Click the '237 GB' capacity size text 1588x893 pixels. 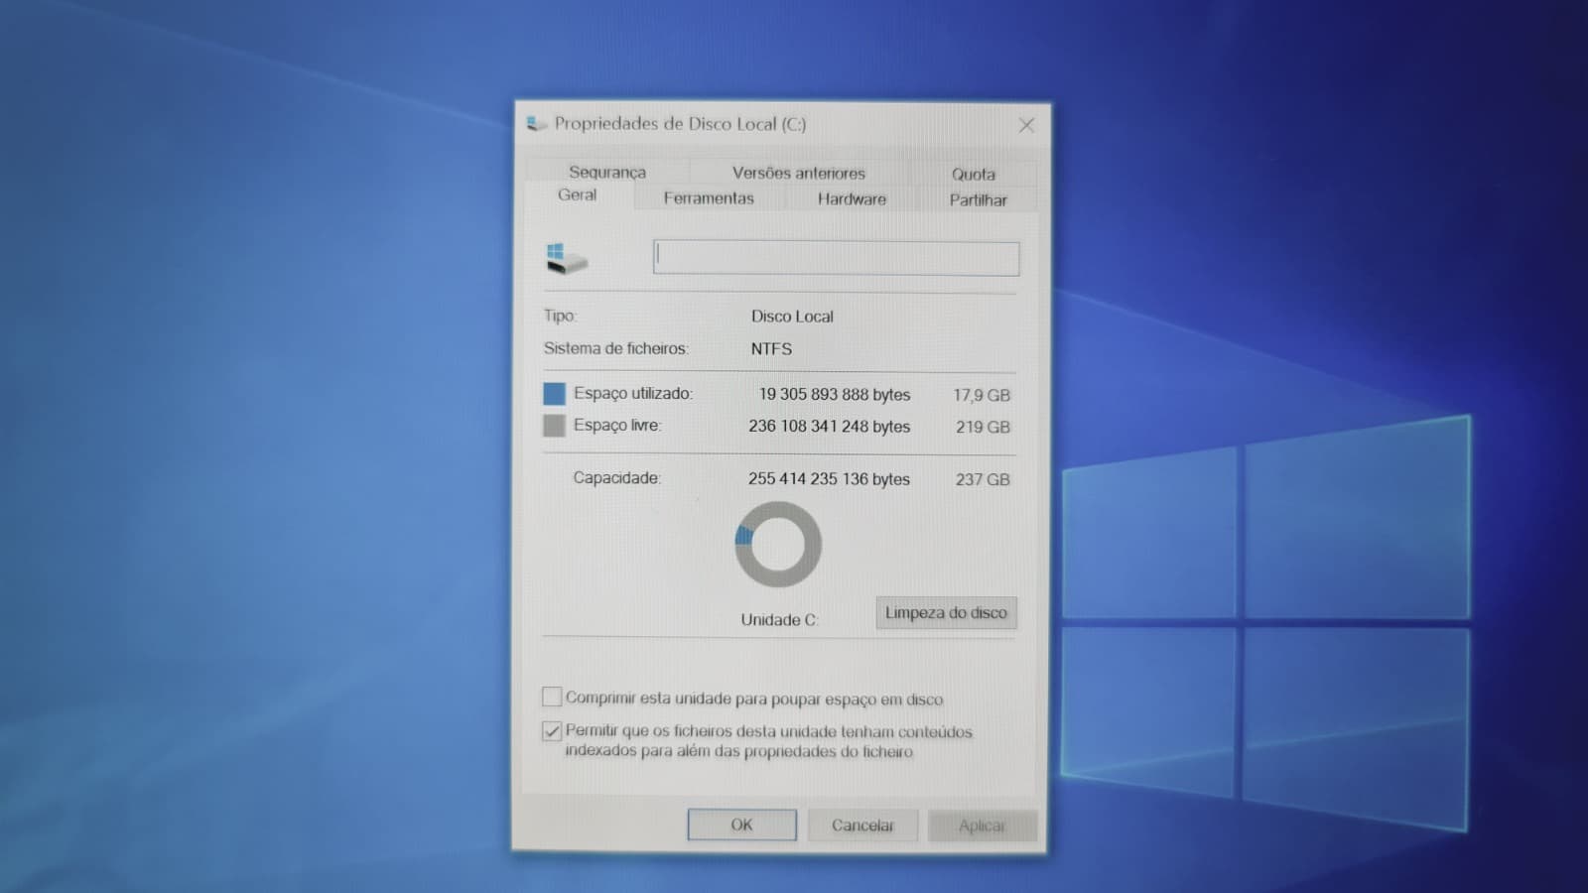click(983, 479)
